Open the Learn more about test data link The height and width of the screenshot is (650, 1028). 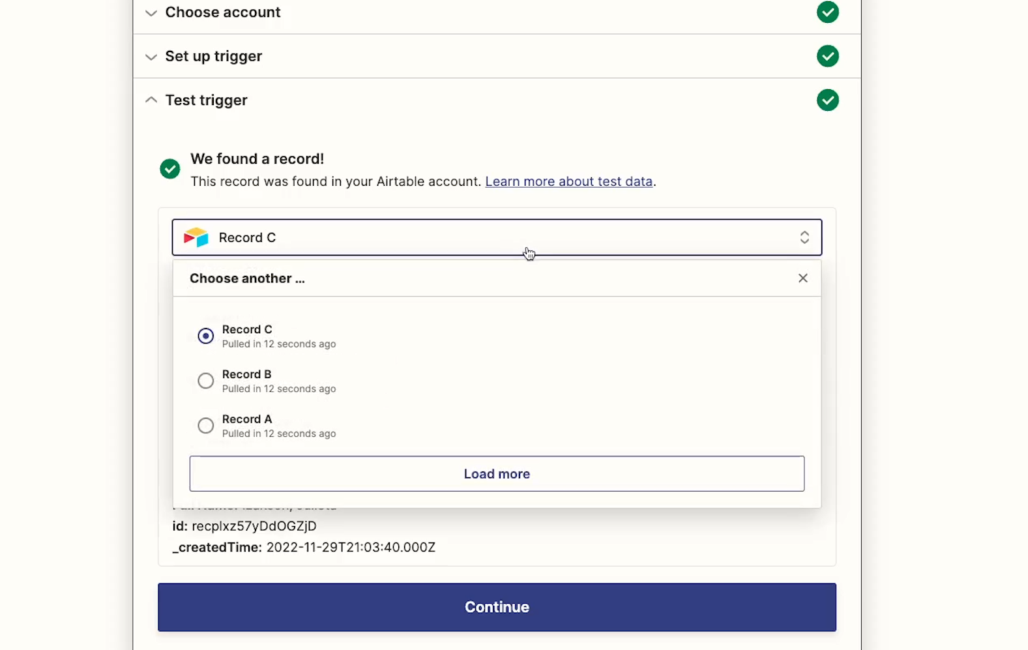tap(568, 181)
